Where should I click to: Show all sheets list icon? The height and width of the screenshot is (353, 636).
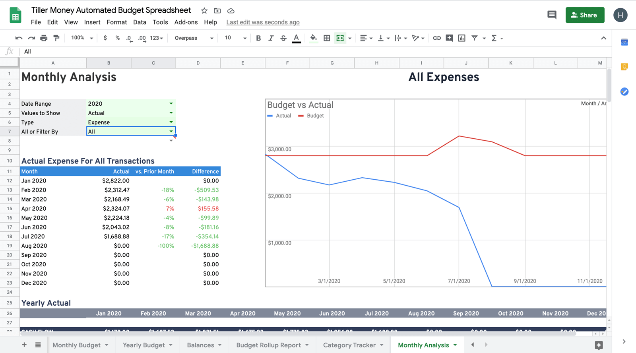38,345
